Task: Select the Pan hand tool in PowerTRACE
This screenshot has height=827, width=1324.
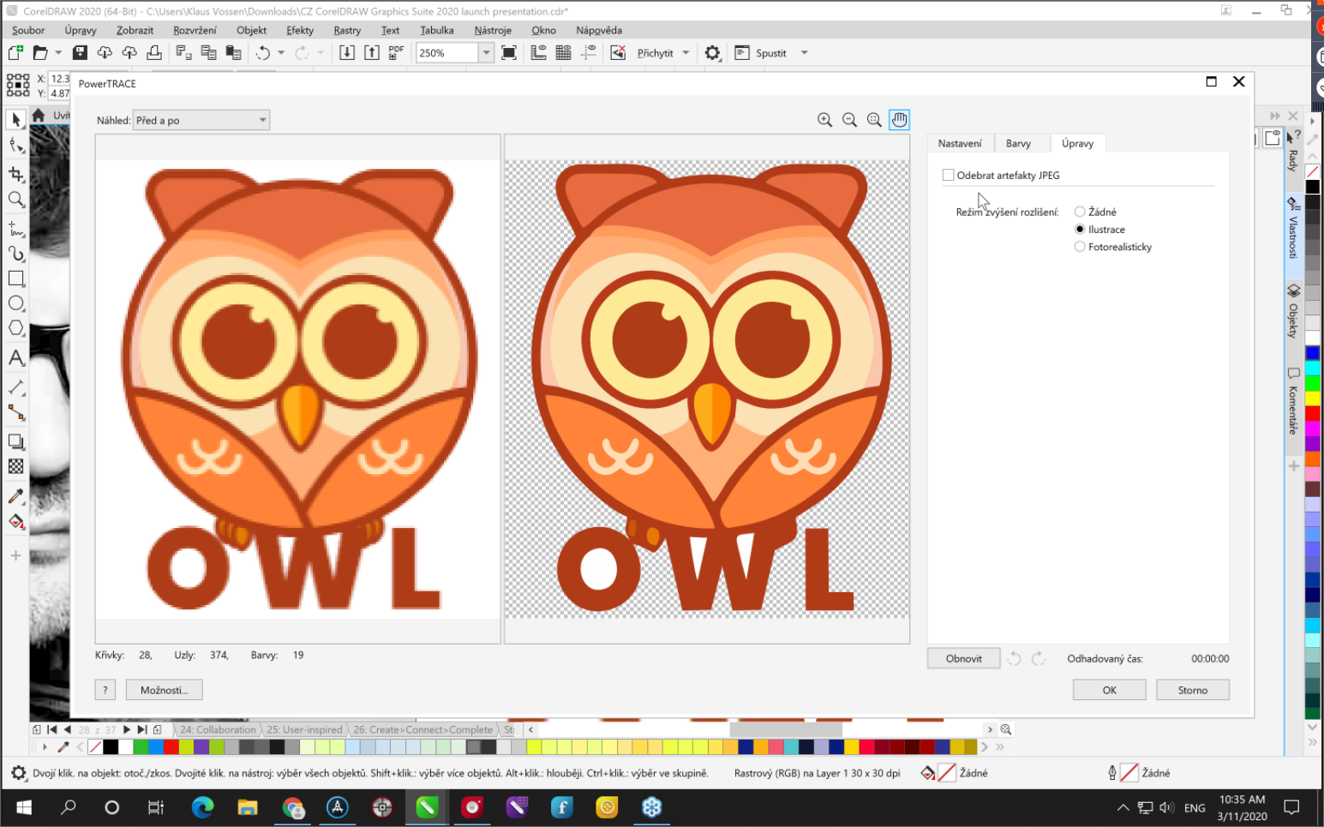Action: (x=899, y=120)
